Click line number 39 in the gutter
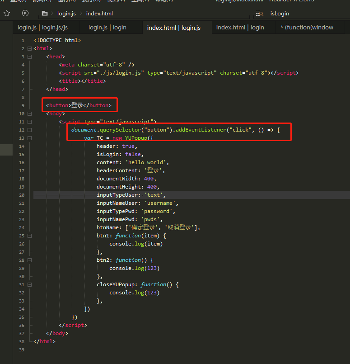The image size is (350, 364). click(22, 350)
